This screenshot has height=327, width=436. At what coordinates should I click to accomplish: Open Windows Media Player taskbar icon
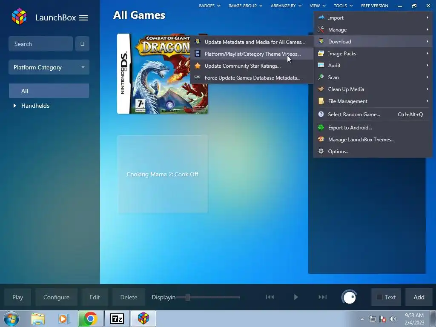(x=63, y=318)
